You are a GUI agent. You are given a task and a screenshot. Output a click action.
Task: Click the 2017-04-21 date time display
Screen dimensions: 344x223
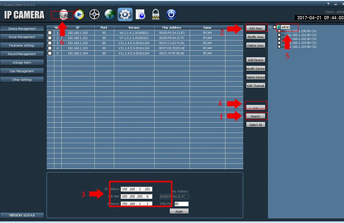pyautogui.click(x=320, y=18)
